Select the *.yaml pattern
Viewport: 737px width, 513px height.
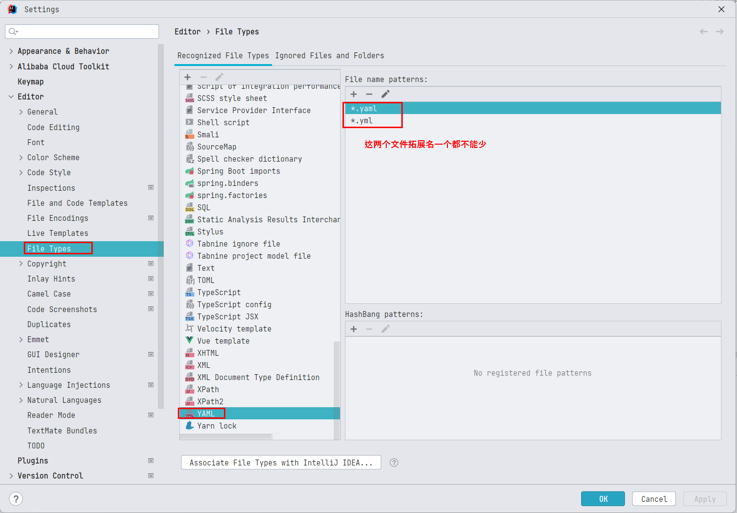point(533,108)
